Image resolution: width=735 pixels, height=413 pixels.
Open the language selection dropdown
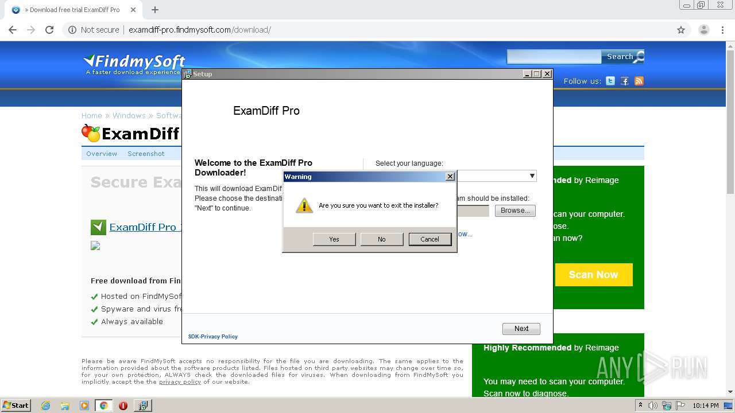click(x=532, y=176)
